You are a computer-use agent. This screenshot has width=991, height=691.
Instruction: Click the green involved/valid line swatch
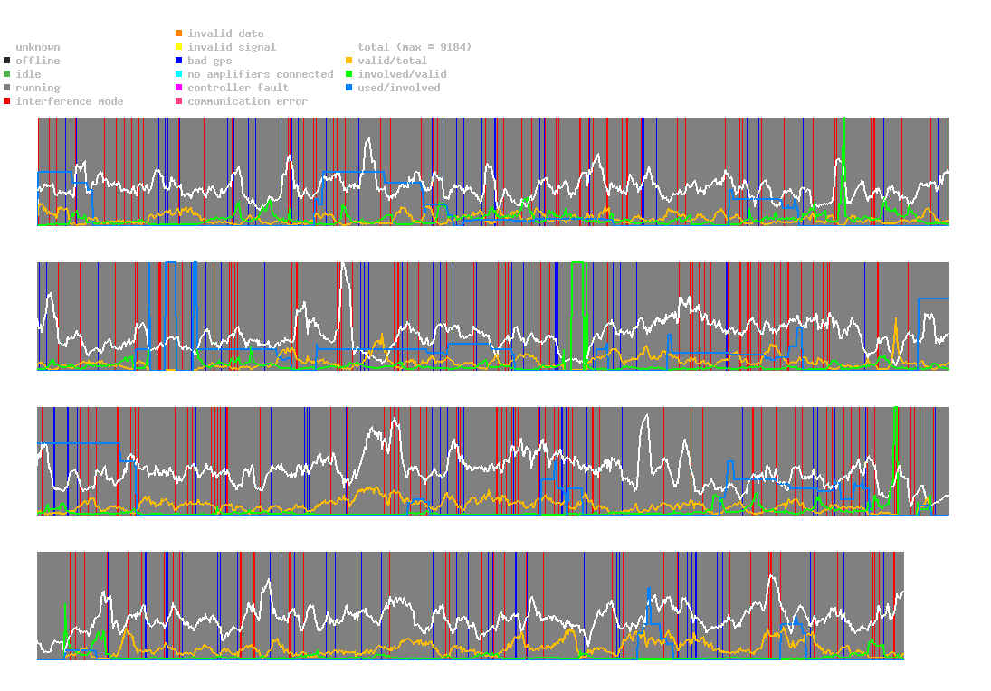(x=349, y=74)
